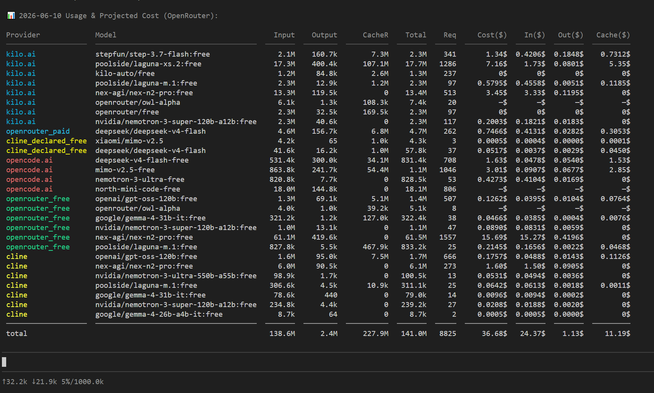The height and width of the screenshot is (393, 654).
Task: Click the bar chart emoji icon in the title
Action: 11,15
